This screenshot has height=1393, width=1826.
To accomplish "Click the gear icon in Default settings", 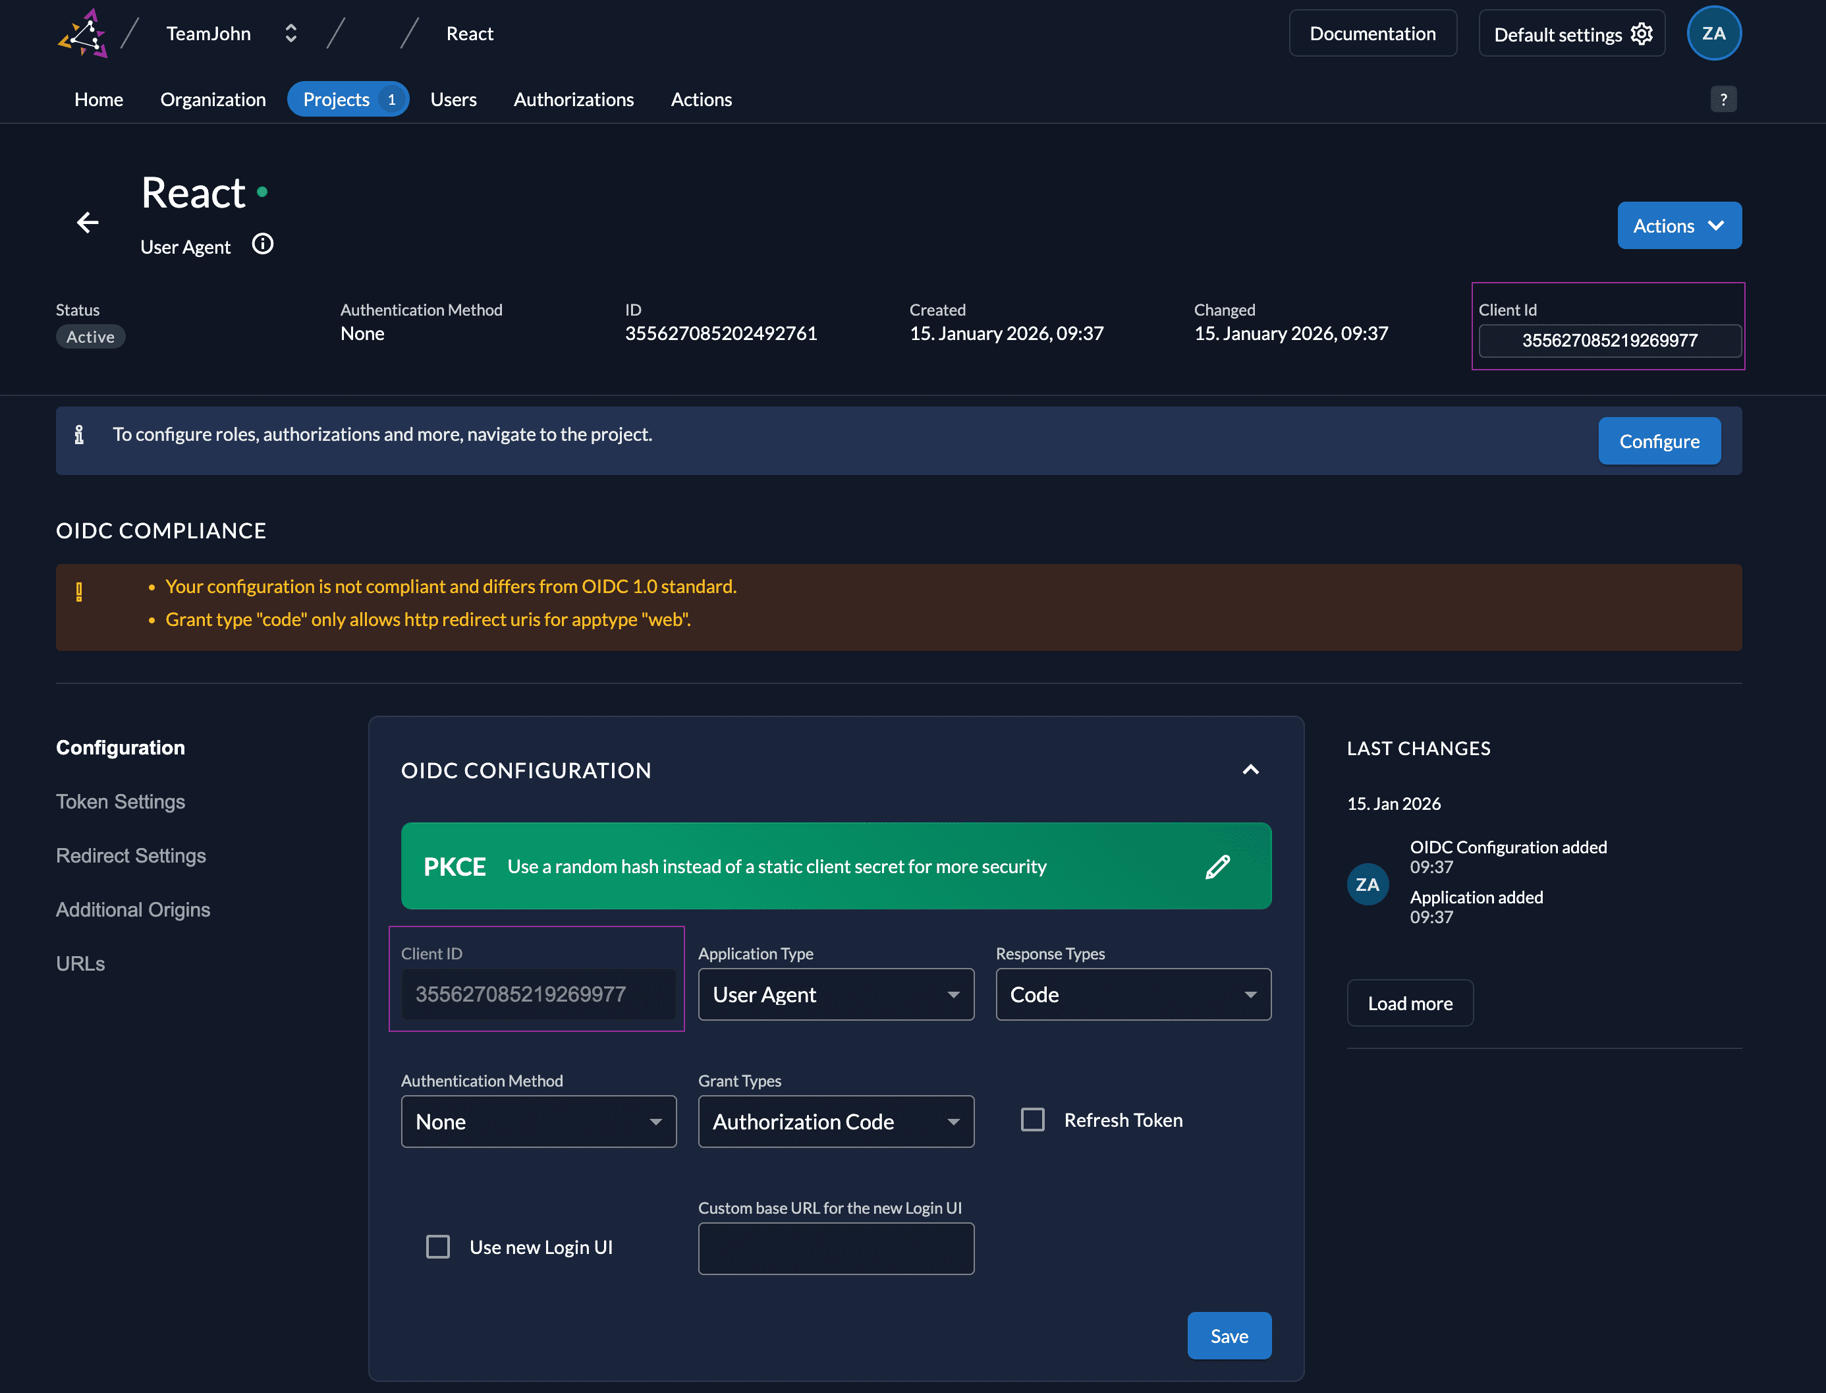I will pyautogui.click(x=1641, y=34).
